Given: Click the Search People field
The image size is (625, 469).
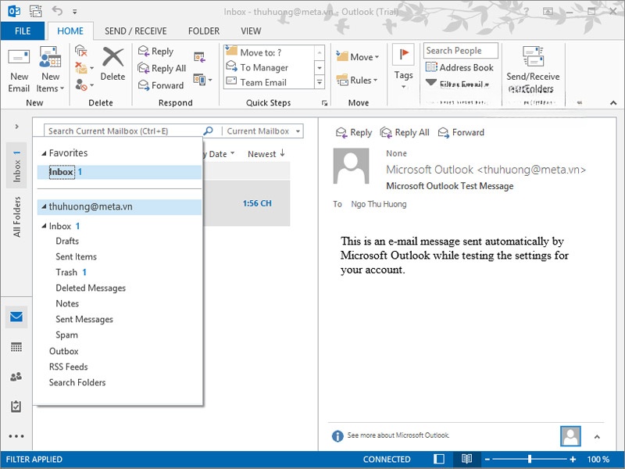Looking at the screenshot, I should [x=460, y=51].
